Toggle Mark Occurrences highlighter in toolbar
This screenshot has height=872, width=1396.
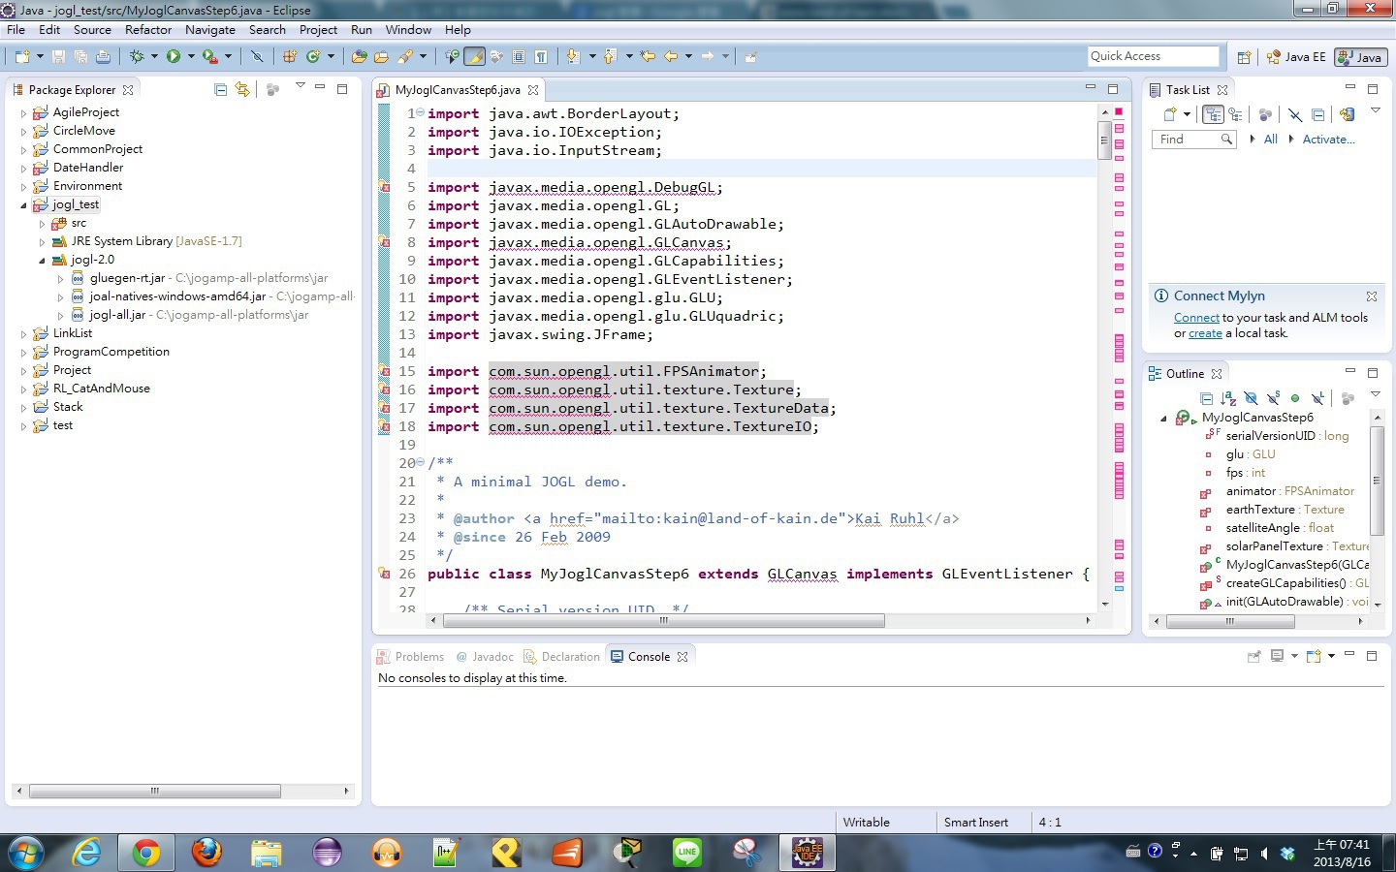[474, 56]
